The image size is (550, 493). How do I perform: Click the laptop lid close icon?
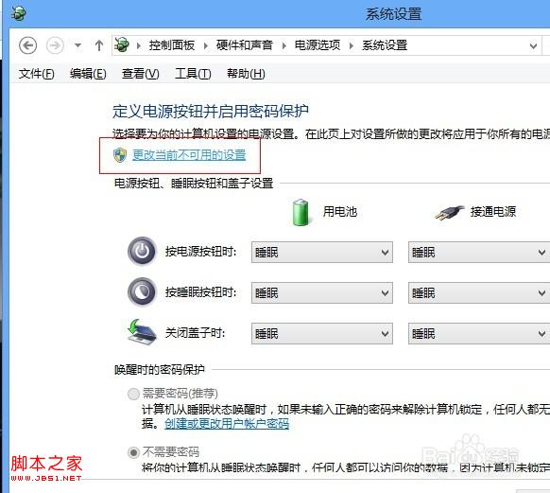click(142, 331)
